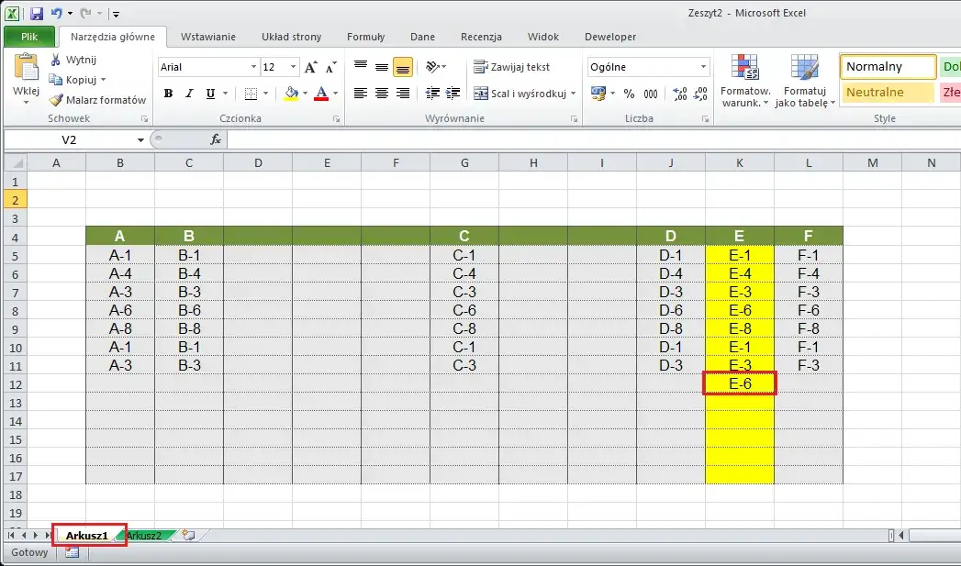The width and height of the screenshot is (961, 566).
Task: Click the Wytnij (Cut) scissors icon
Action: coord(56,60)
